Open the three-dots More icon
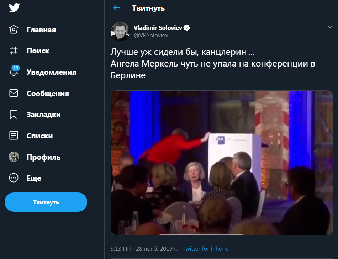The height and width of the screenshot is (259, 338). tap(14, 178)
